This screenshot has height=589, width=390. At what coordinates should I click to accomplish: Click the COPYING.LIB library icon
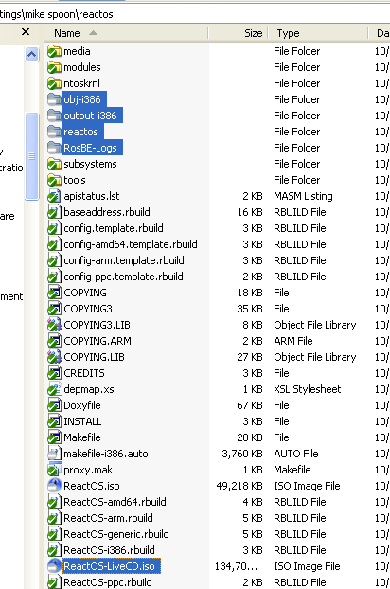pos(54,357)
